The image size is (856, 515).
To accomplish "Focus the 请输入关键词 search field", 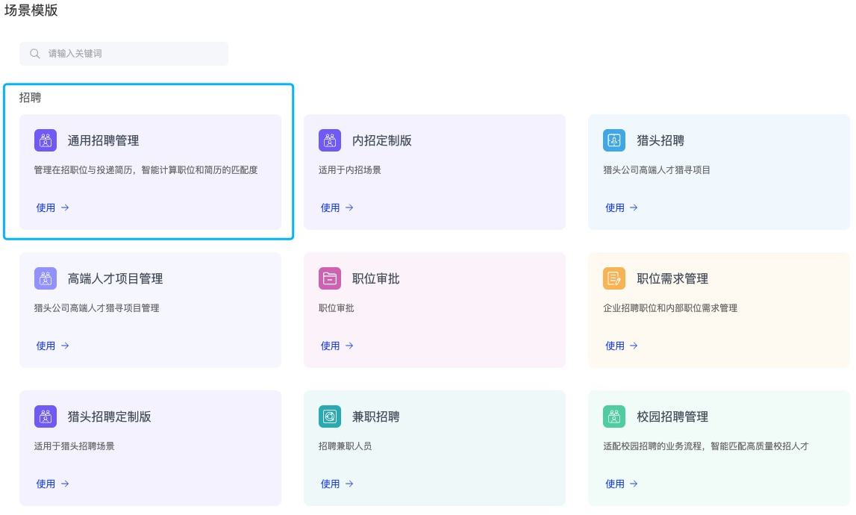I will click(x=134, y=54).
